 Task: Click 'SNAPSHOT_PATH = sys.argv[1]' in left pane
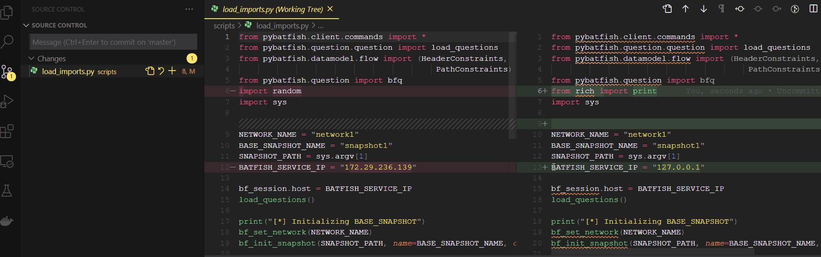[x=303, y=156]
